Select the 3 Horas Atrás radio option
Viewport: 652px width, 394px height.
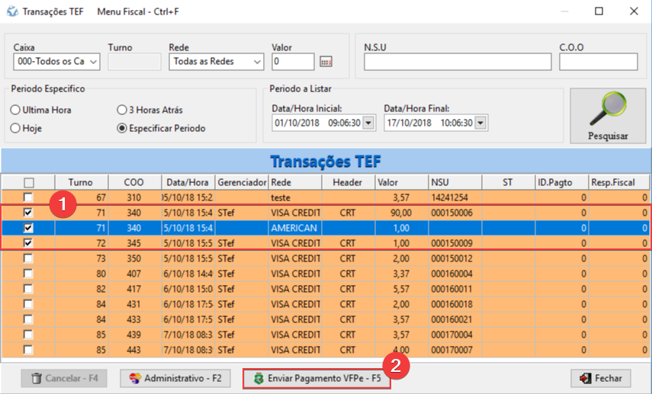(x=121, y=110)
